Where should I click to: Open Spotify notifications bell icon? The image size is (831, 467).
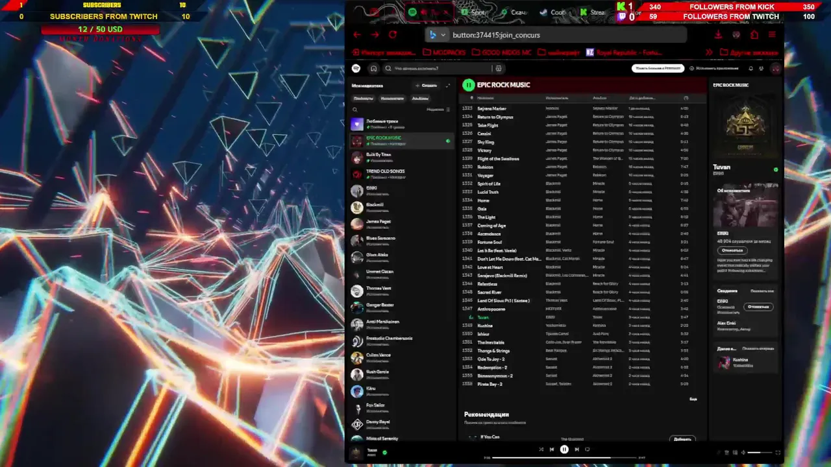(x=750, y=68)
